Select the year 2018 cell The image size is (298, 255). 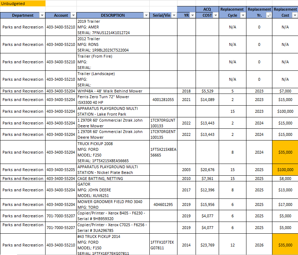tap(186, 91)
